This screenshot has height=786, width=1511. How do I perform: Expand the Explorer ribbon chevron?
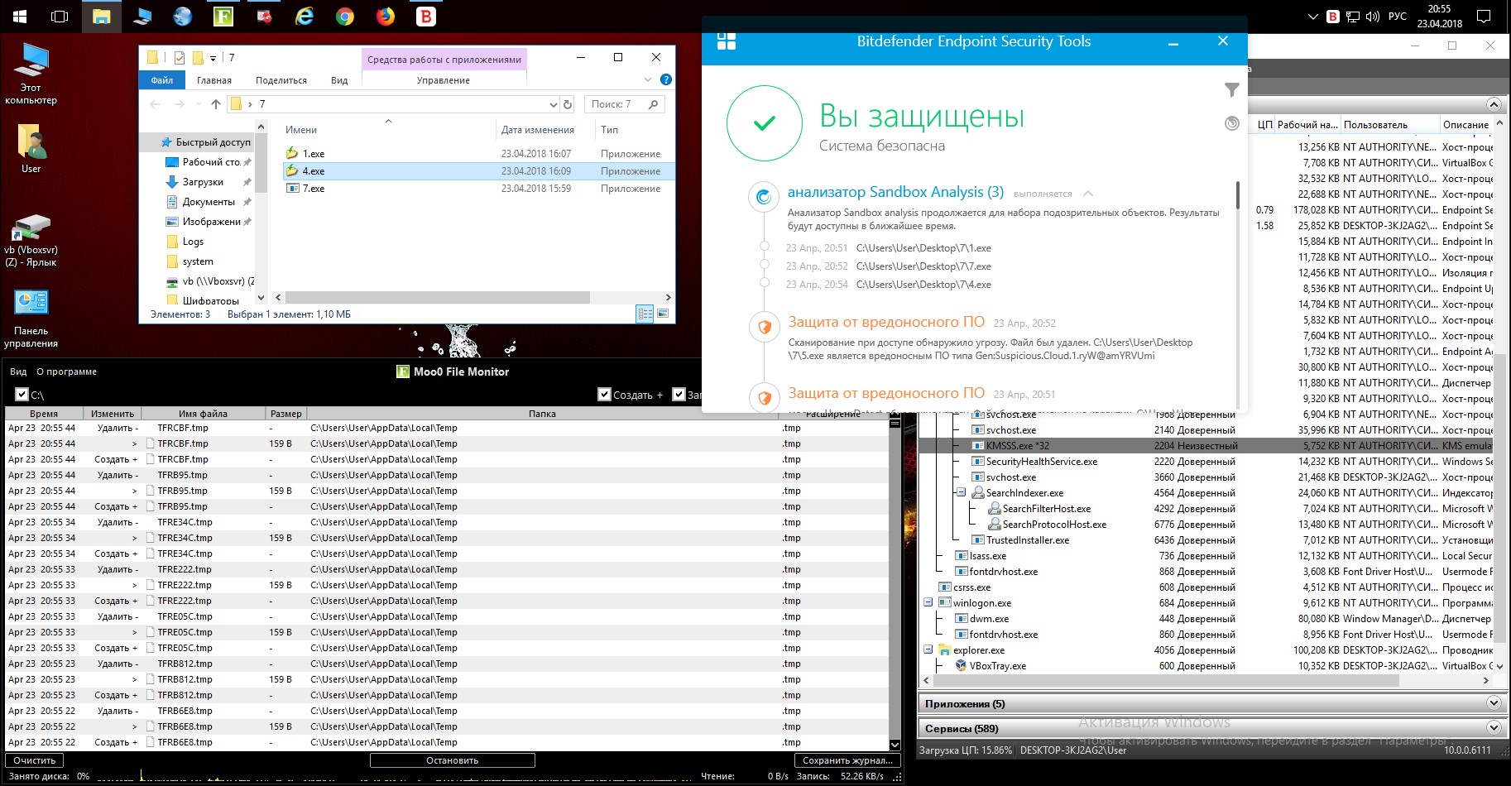pos(648,80)
